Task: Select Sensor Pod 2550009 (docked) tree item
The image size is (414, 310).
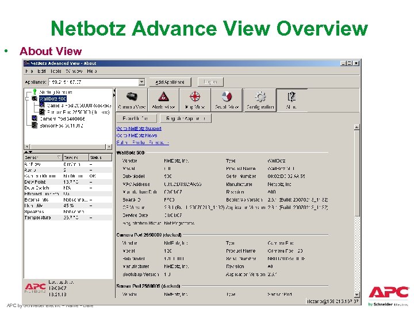Action: click(x=78, y=112)
